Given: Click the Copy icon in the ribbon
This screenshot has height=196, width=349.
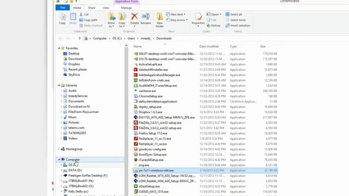Looking at the screenshot, I should (x=62, y=19).
